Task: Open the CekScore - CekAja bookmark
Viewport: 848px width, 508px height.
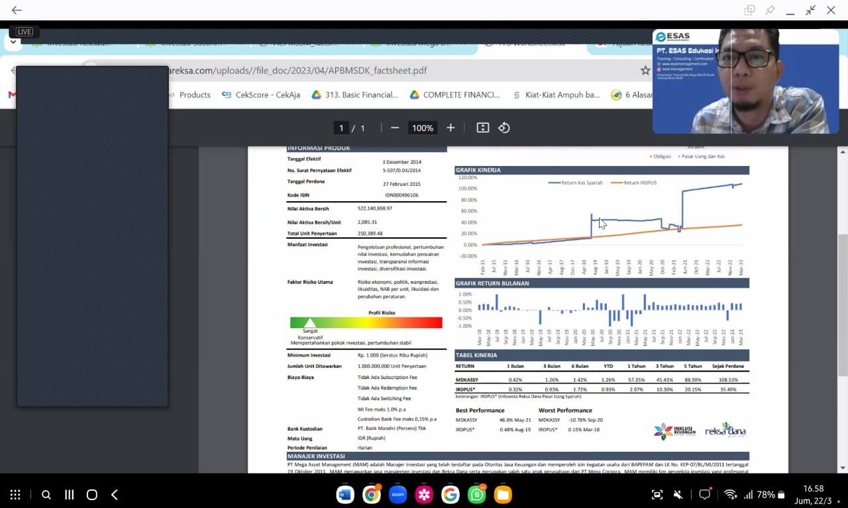Action: click(261, 95)
